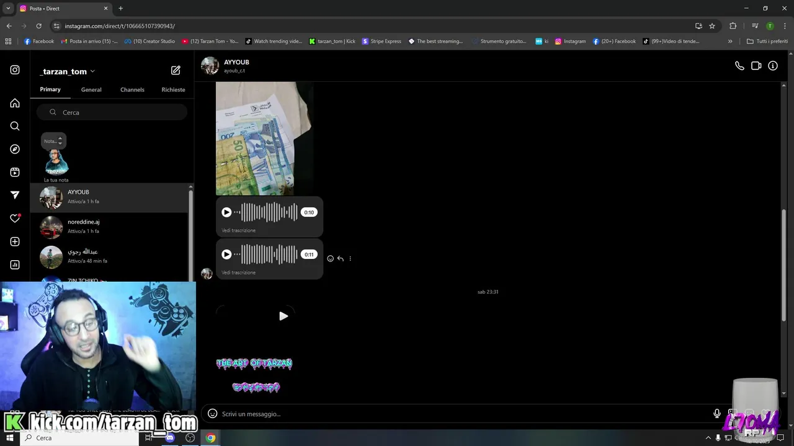This screenshot has height=446, width=794.
Task: Open Explore compass icon
Action: coord(15,149)
